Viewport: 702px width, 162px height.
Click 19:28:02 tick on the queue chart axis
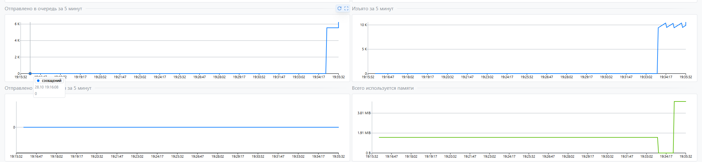pos(219,77)
